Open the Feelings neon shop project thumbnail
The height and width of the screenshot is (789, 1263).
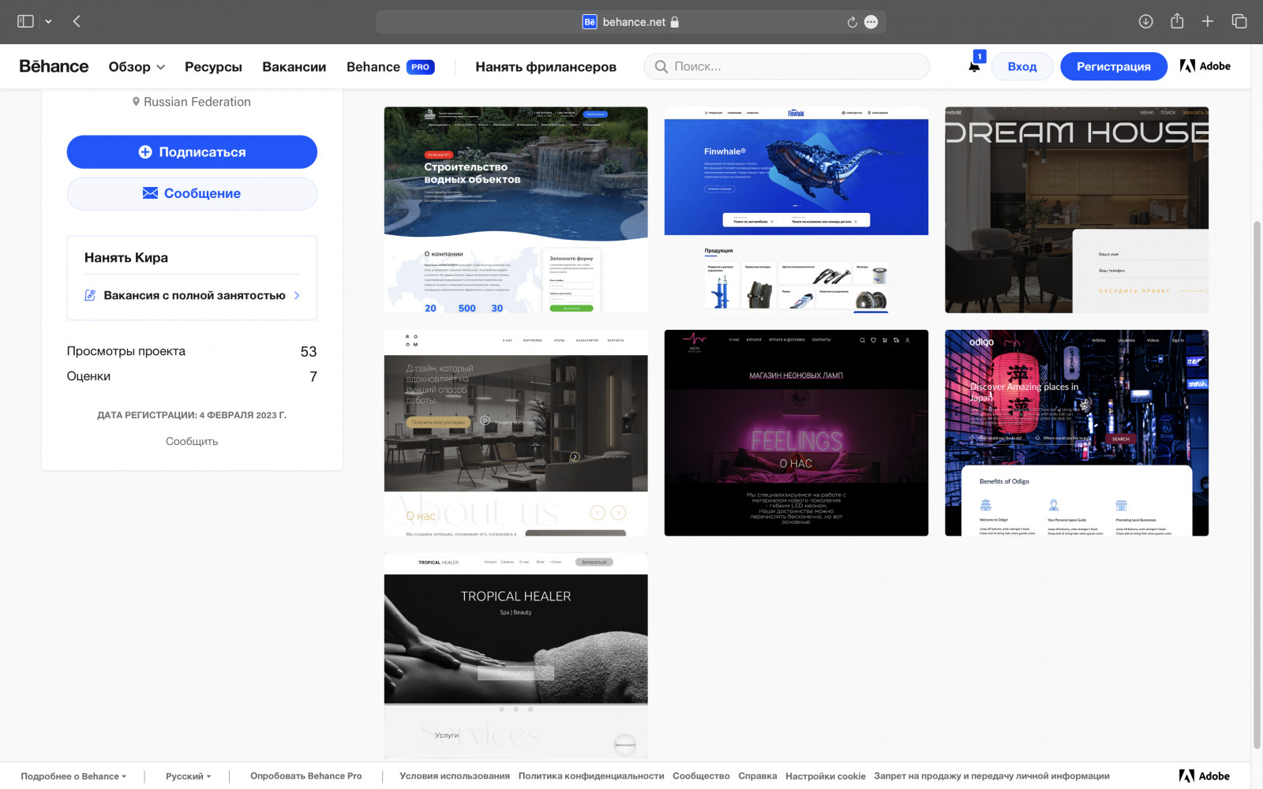pyautogui.click(x=796, y=432)
